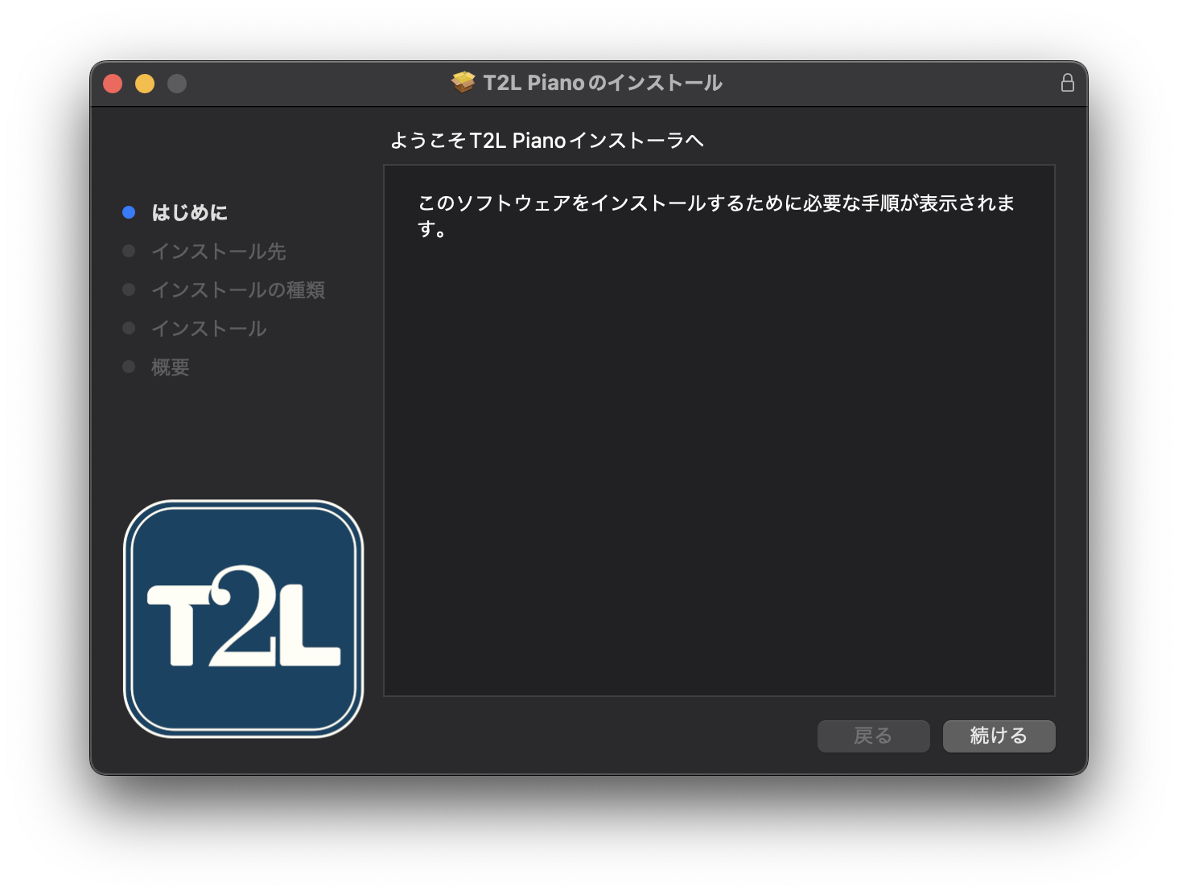Click the blue bullet next to はじめに

coord(129,212)
